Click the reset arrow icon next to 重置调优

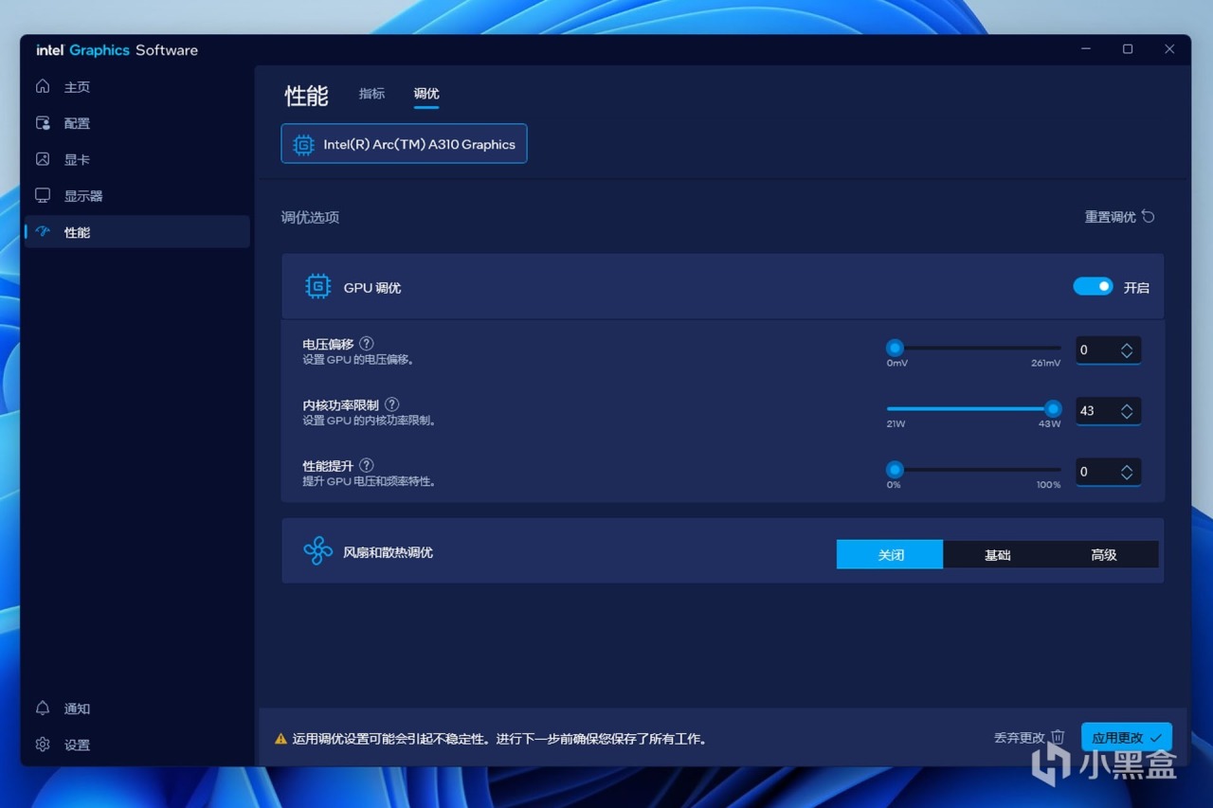click(x=1148, y=216)
